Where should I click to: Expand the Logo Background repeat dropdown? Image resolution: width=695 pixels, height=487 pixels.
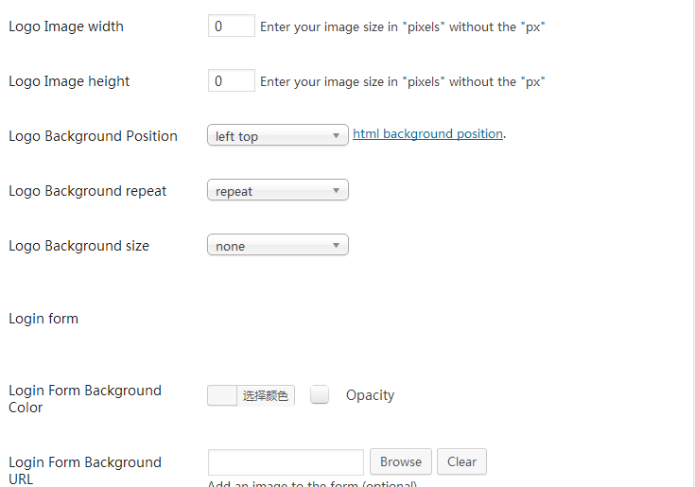click(x=277, y=191)
